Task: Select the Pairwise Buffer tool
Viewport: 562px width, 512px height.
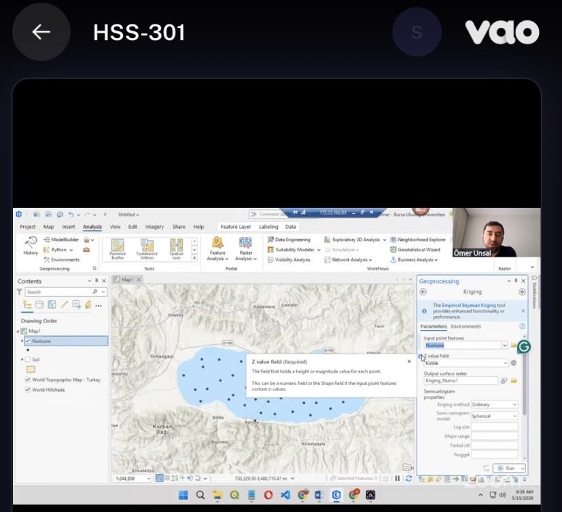Action: point(118,249)
